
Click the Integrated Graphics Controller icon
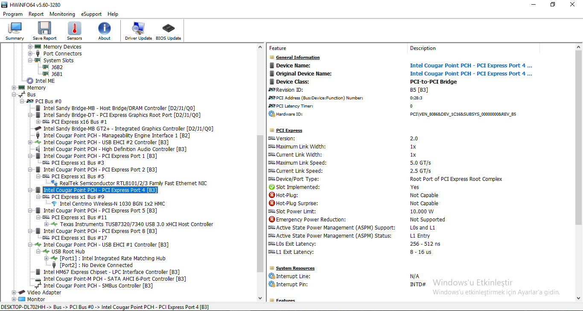pyautogui.click(x=38, y=128)
